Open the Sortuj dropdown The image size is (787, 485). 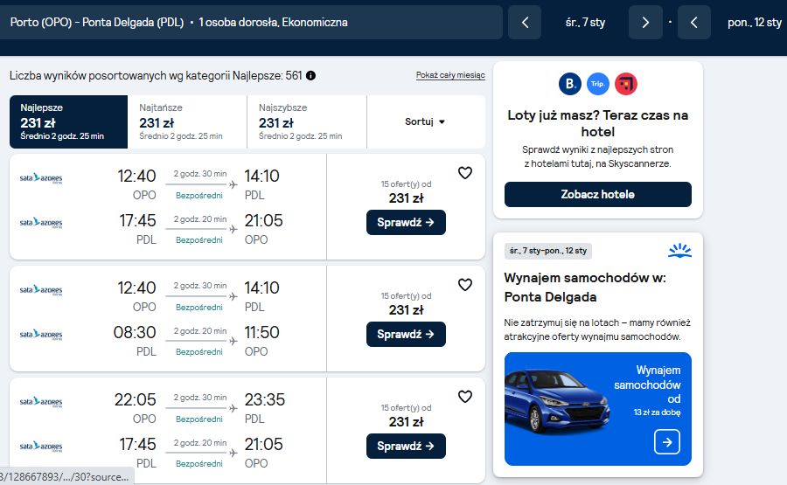click(x=426, y=121)
